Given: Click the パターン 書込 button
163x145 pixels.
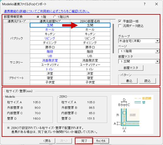Looking at the screenshot, I should coord(129,81).
